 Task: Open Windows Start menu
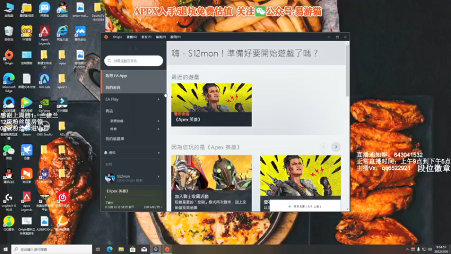tap(6, 249)
